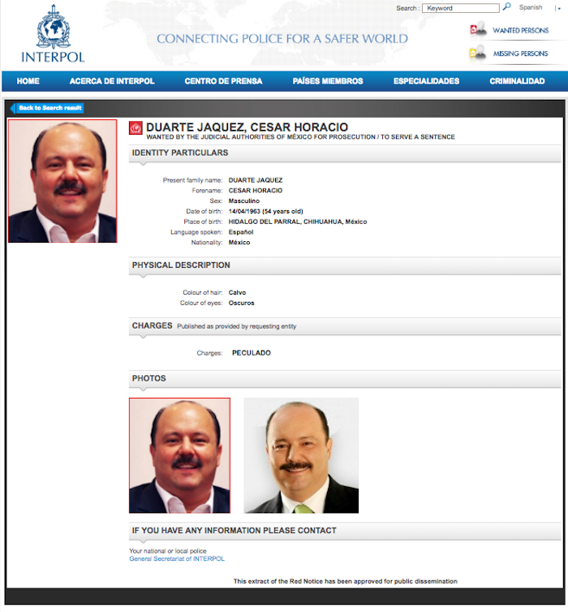
Task: Click the Back to Search result button
Action: point(50,108)
